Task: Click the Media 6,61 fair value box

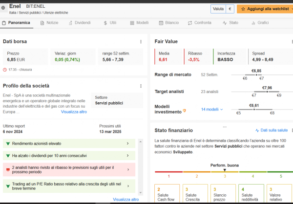Action: click(168, 56)
